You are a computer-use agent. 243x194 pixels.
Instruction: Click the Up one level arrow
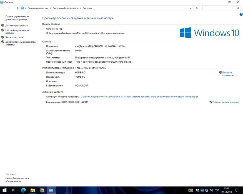(x=17, y=8)
